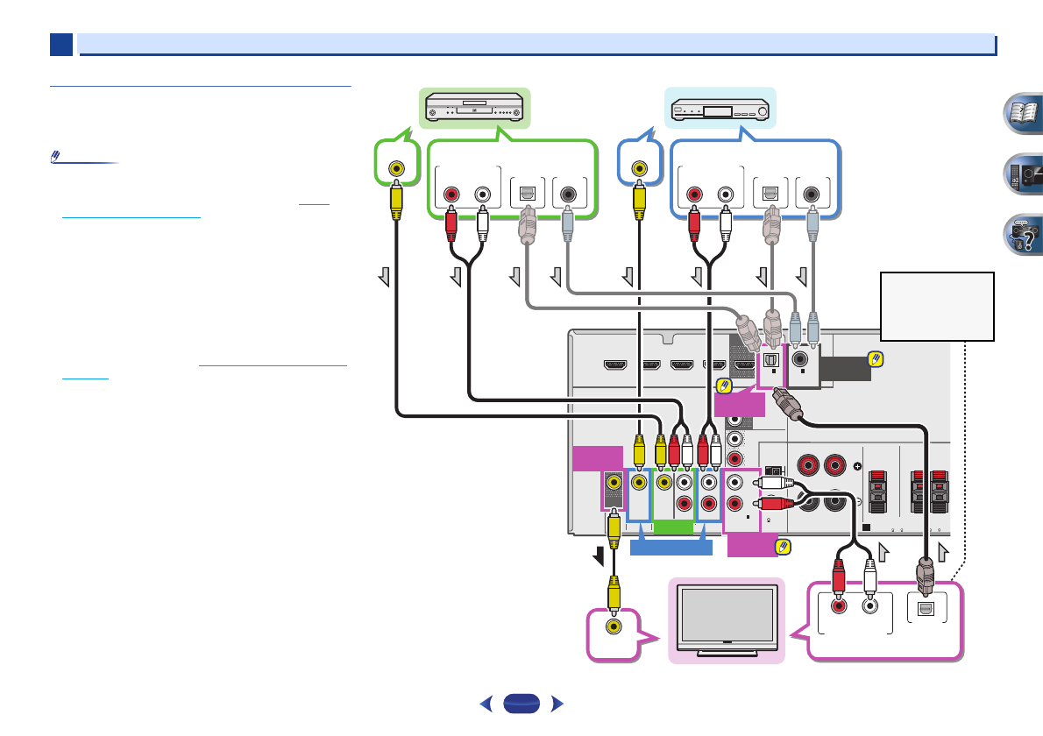Click the TV illustration at the bottom
Image resolution: width=1043 pixels, height=736 pixels.
point(727,620)
